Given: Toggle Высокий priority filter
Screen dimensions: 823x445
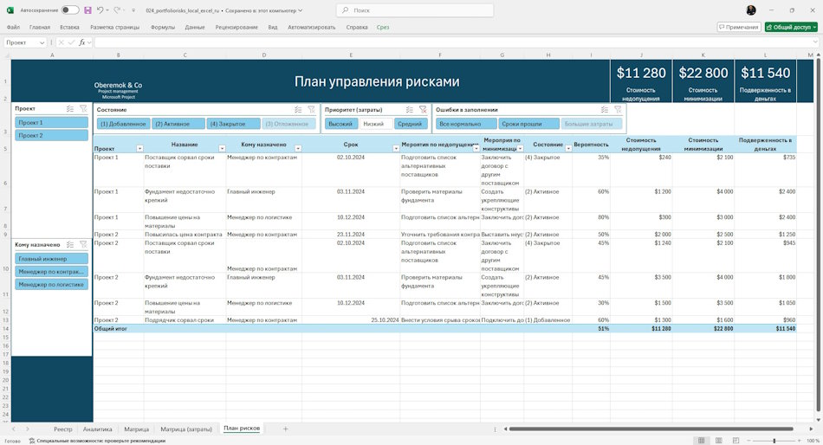Looking at the screenshot, I should pos(341,124).
